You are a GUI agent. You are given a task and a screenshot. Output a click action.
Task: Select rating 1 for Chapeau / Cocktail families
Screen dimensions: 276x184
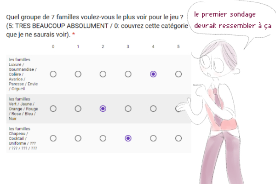78,138
